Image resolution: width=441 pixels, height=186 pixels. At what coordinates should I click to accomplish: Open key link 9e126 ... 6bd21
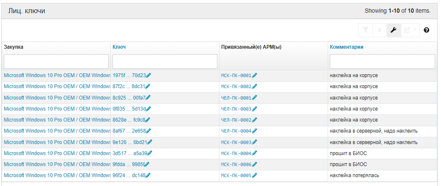tap(130, 142)
